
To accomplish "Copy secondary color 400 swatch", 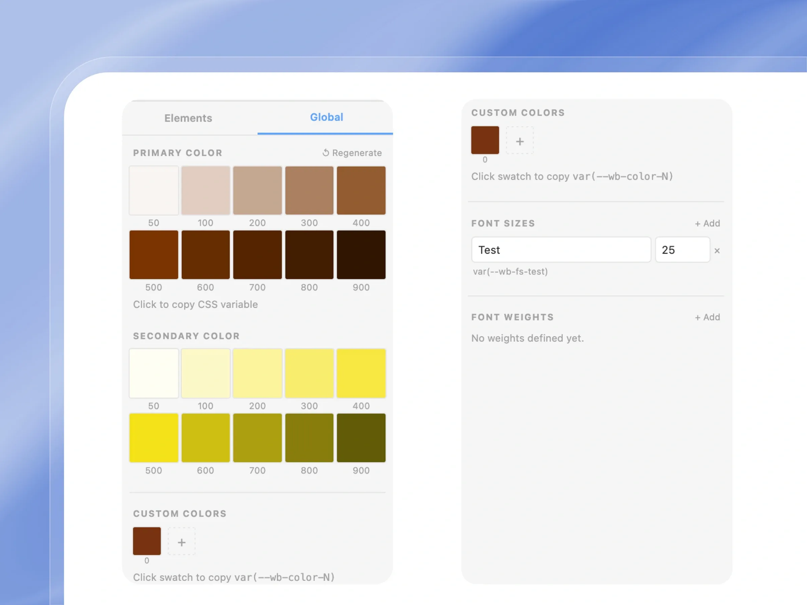I will [361, 373].
